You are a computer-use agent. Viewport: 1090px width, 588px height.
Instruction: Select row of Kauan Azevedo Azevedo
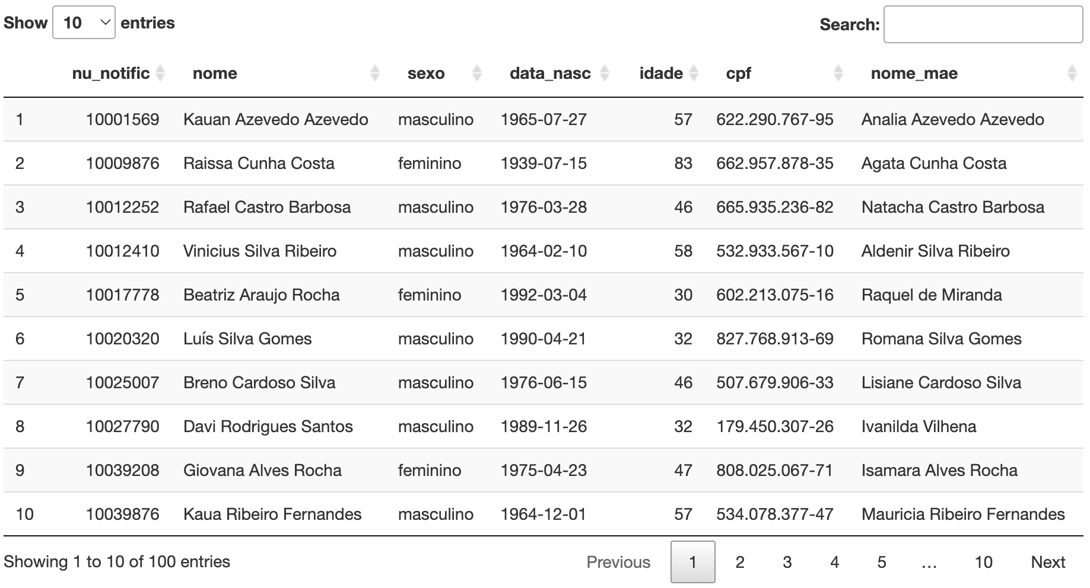click(x=543, y=119)
